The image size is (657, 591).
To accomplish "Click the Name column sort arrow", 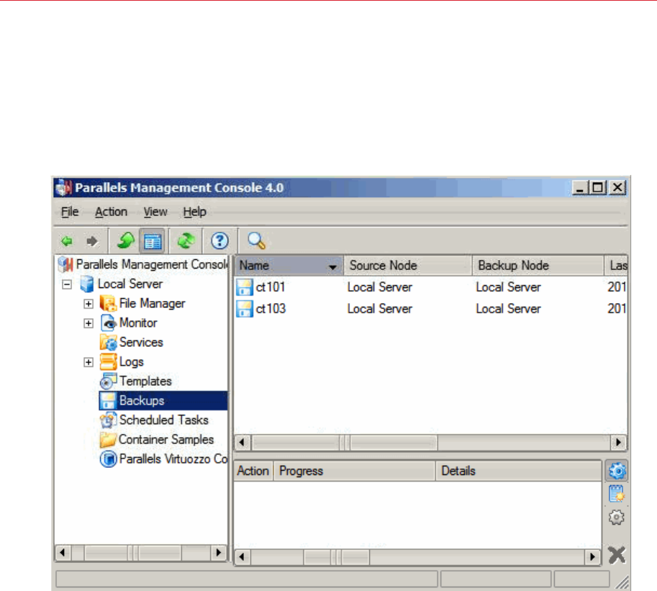I will click(x=332, y=267).
